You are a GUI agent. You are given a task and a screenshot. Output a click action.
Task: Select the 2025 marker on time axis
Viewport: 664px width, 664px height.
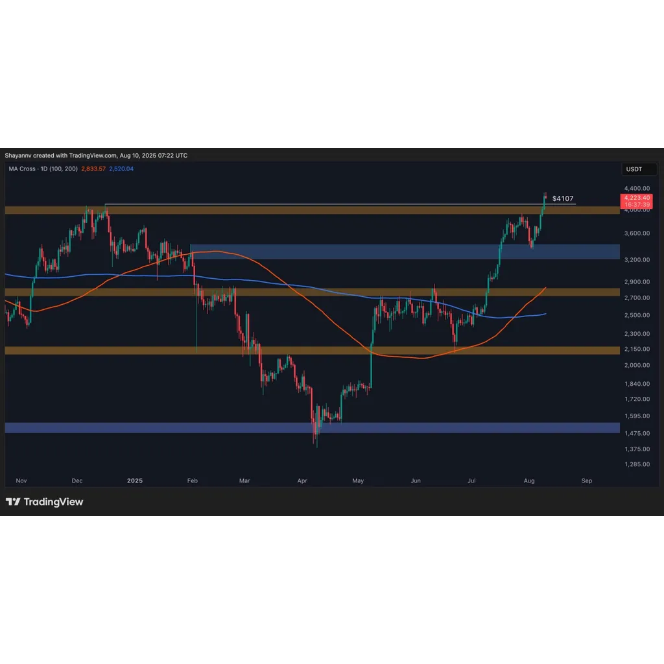pos(135,480)
